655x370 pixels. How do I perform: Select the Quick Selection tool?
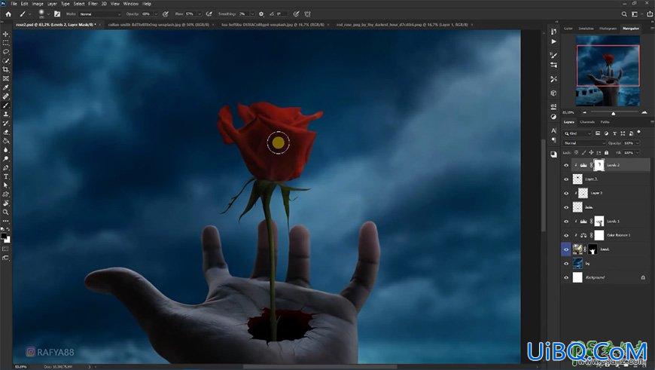click(x=6, y=60)
